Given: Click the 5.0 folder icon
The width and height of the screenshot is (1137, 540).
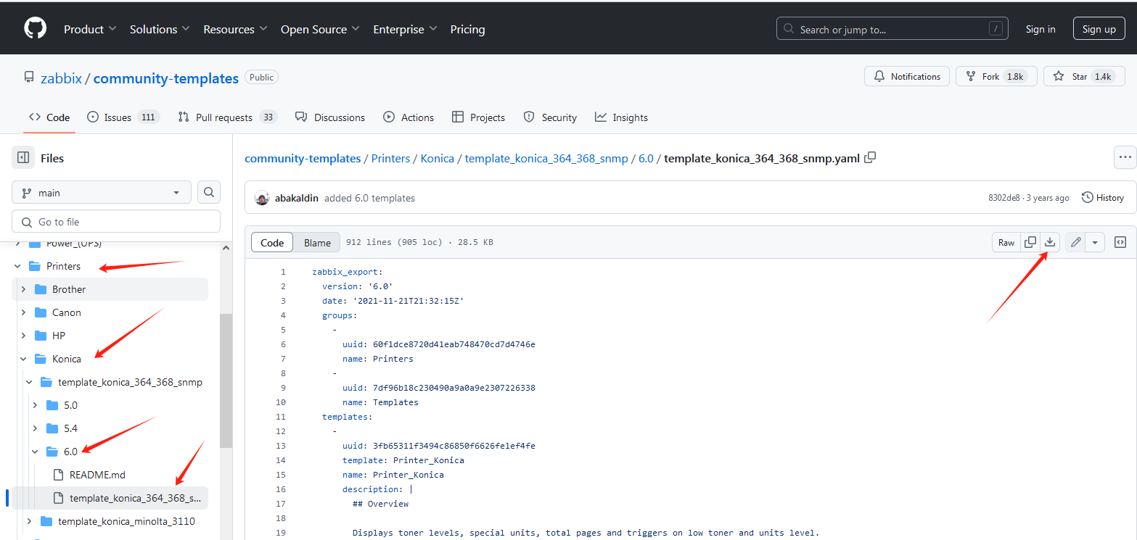Looking at the screenshot, I should [52, 405].
